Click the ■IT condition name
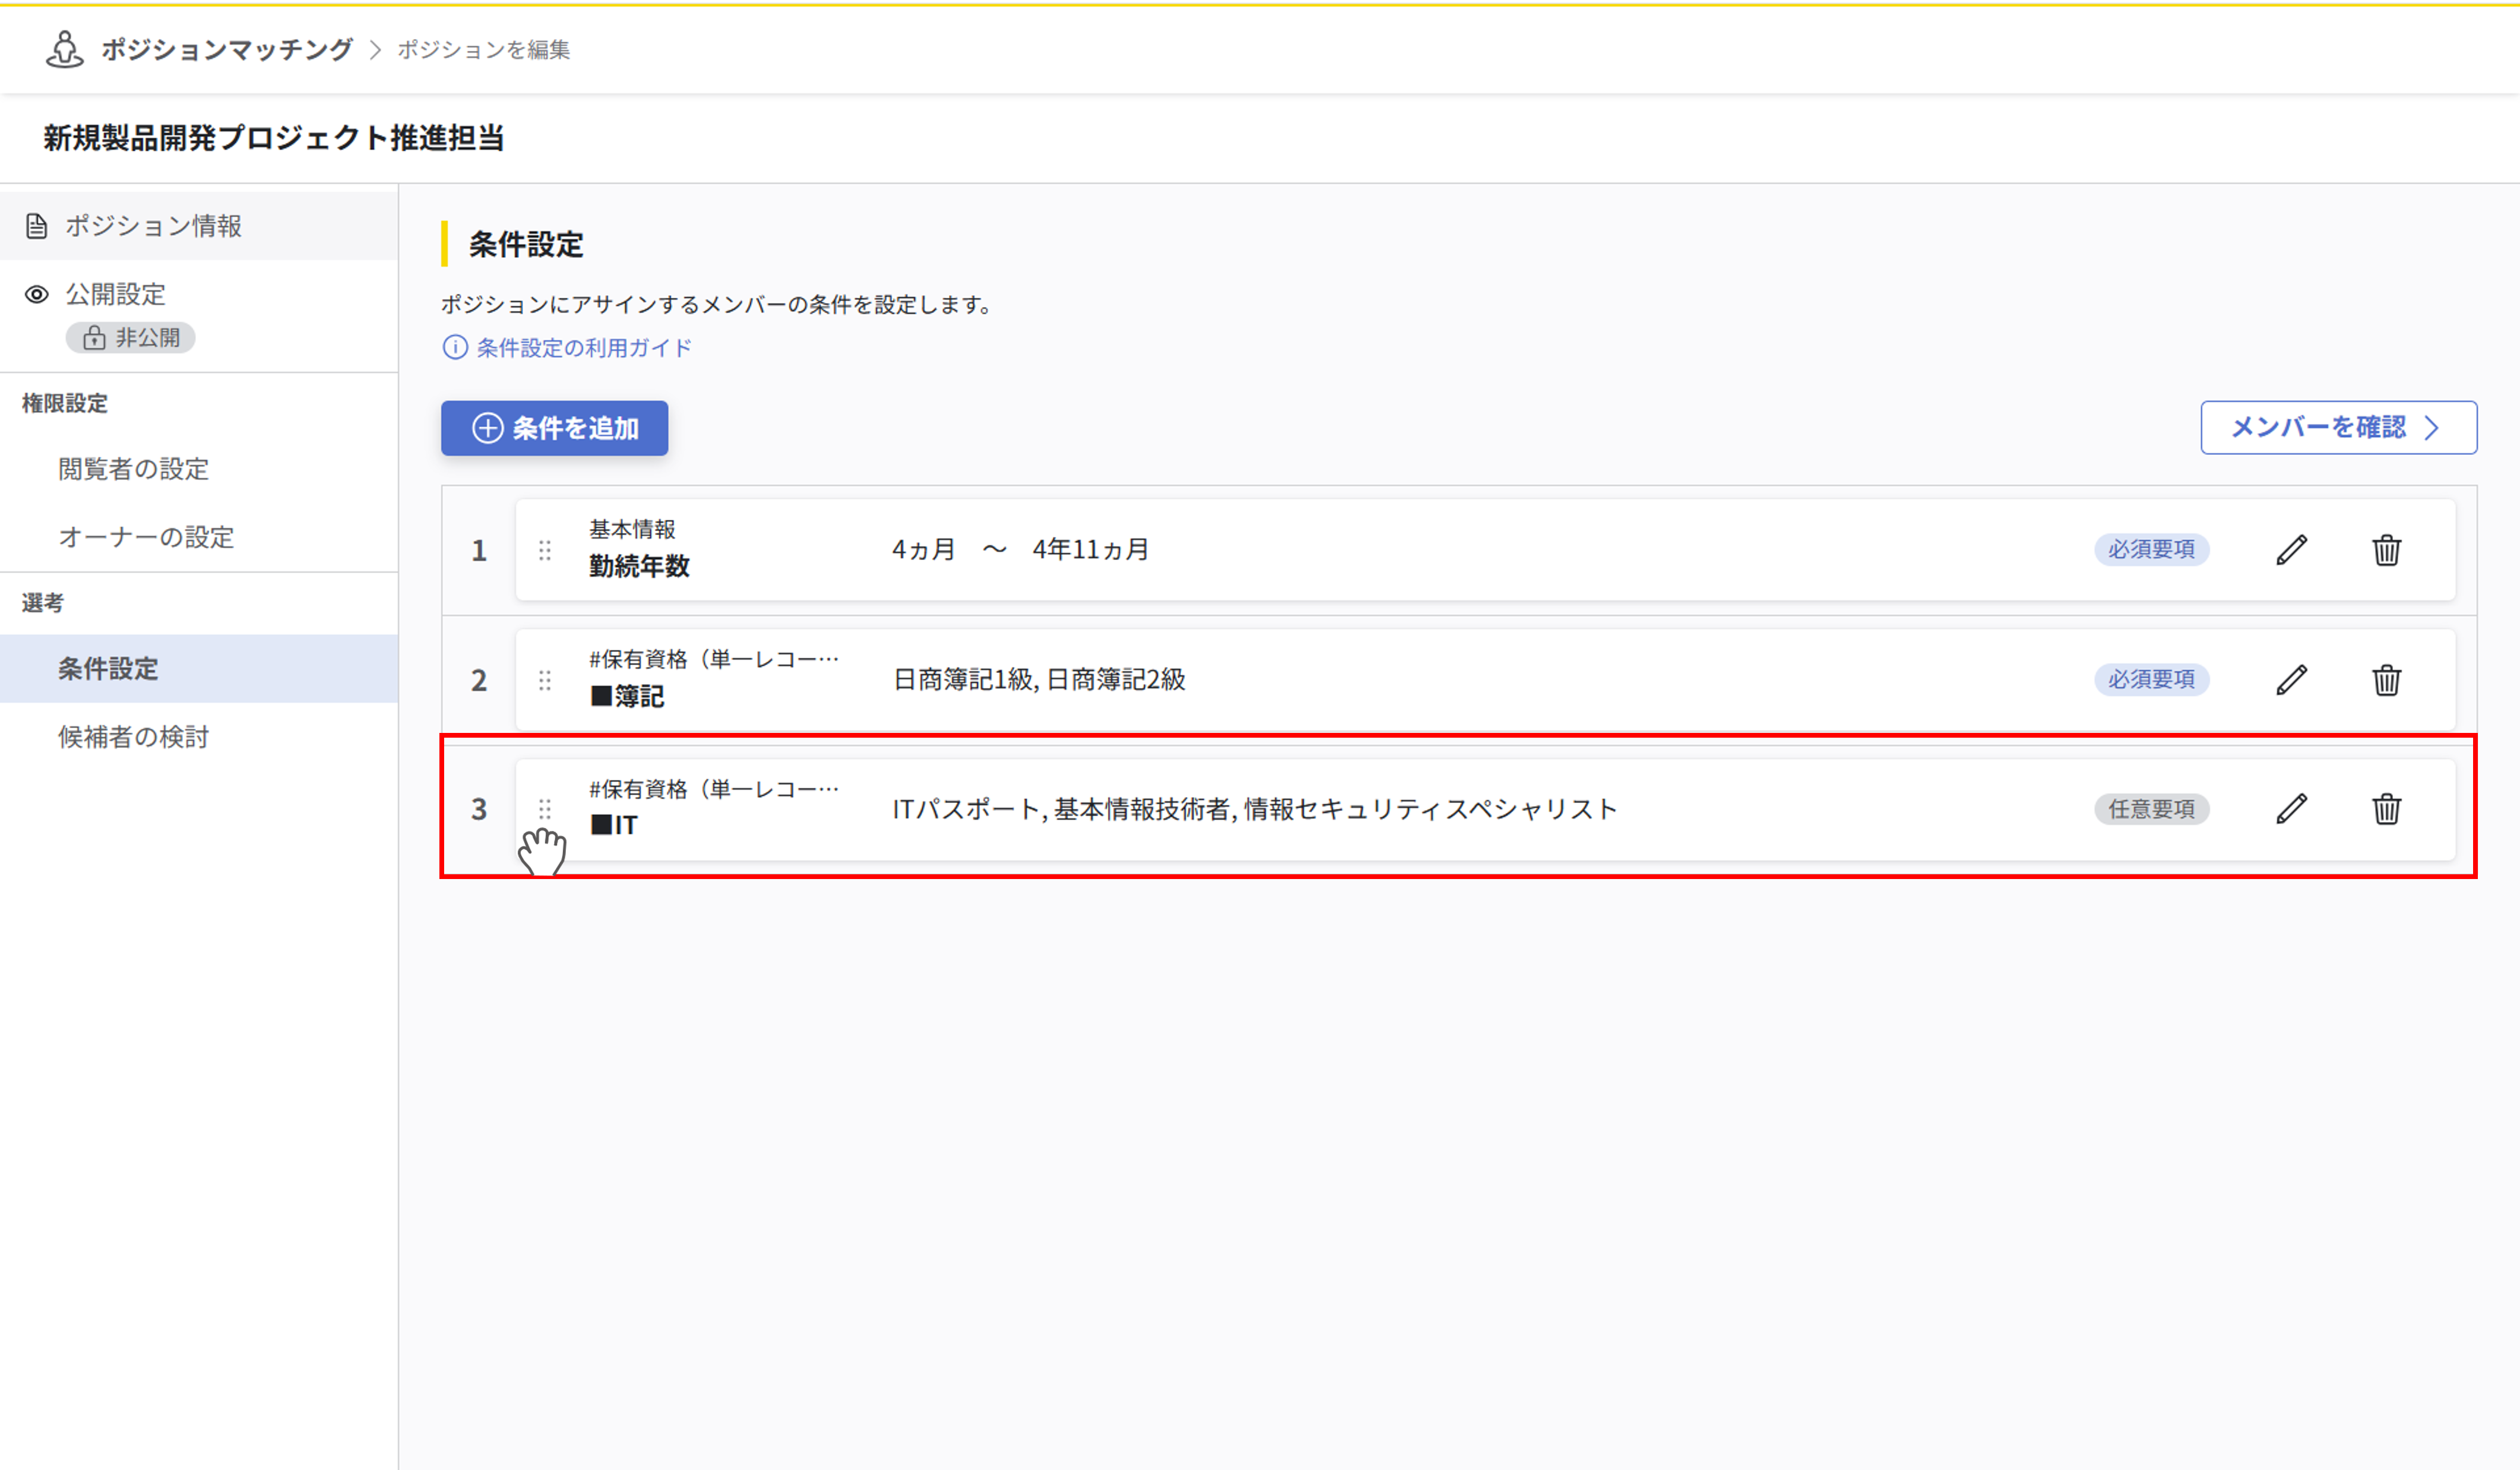This screenshot has height=1470, width=2520. click(x=613, y=825)
